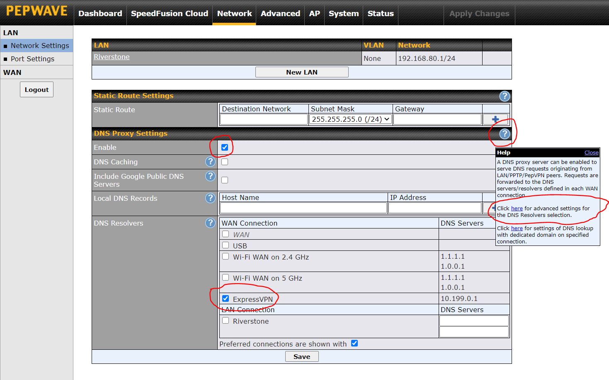This screenshot has height=380, width=609.
Task: Open help for Include Google Public DNS Servers
Action: coord(210,176)
